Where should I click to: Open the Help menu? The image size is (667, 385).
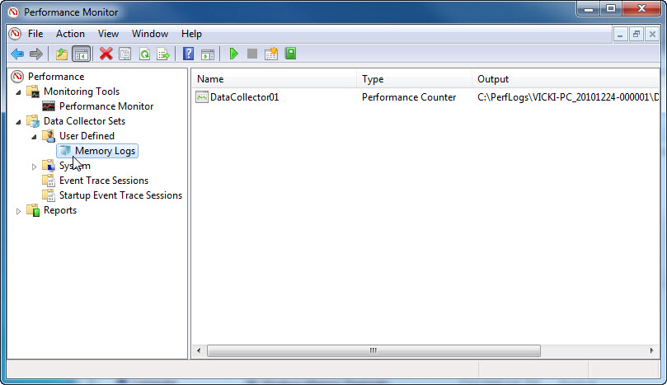click(x=191, y=34)
